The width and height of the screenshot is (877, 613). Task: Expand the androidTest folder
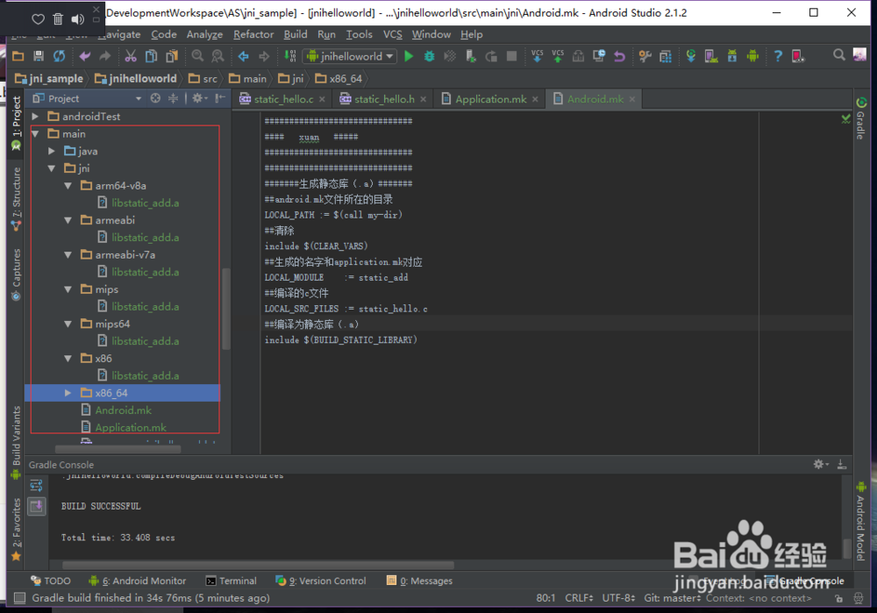click(x=35, y=117)
